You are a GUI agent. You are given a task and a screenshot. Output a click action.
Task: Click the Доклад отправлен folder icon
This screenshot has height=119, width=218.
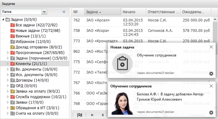[x=13, y=47]
